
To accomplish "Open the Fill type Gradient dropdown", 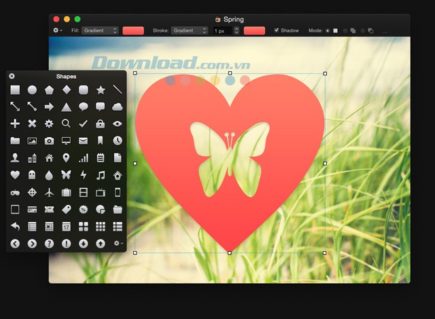I will 100,31.
